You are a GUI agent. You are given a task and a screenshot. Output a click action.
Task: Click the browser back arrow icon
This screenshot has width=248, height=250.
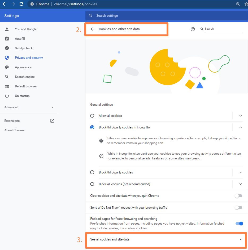tap(5, 4)
